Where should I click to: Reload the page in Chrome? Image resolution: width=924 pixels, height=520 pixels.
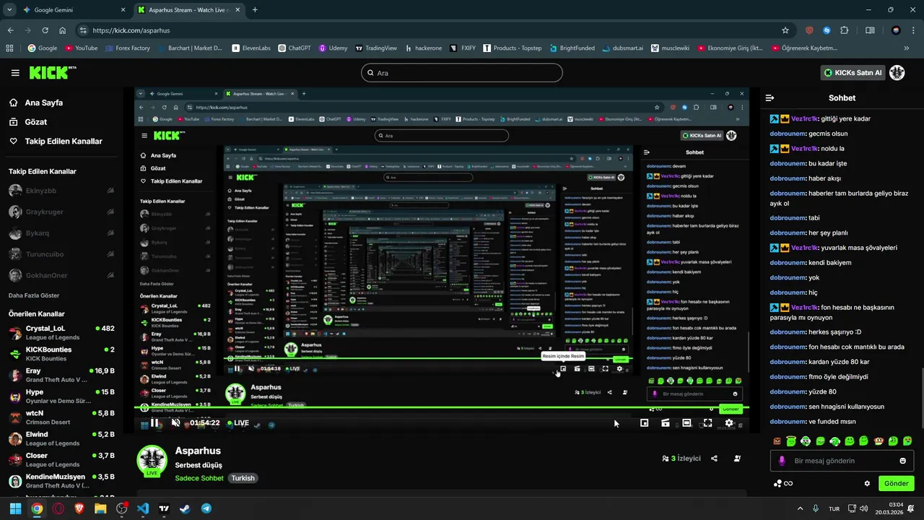coord(45,30)
